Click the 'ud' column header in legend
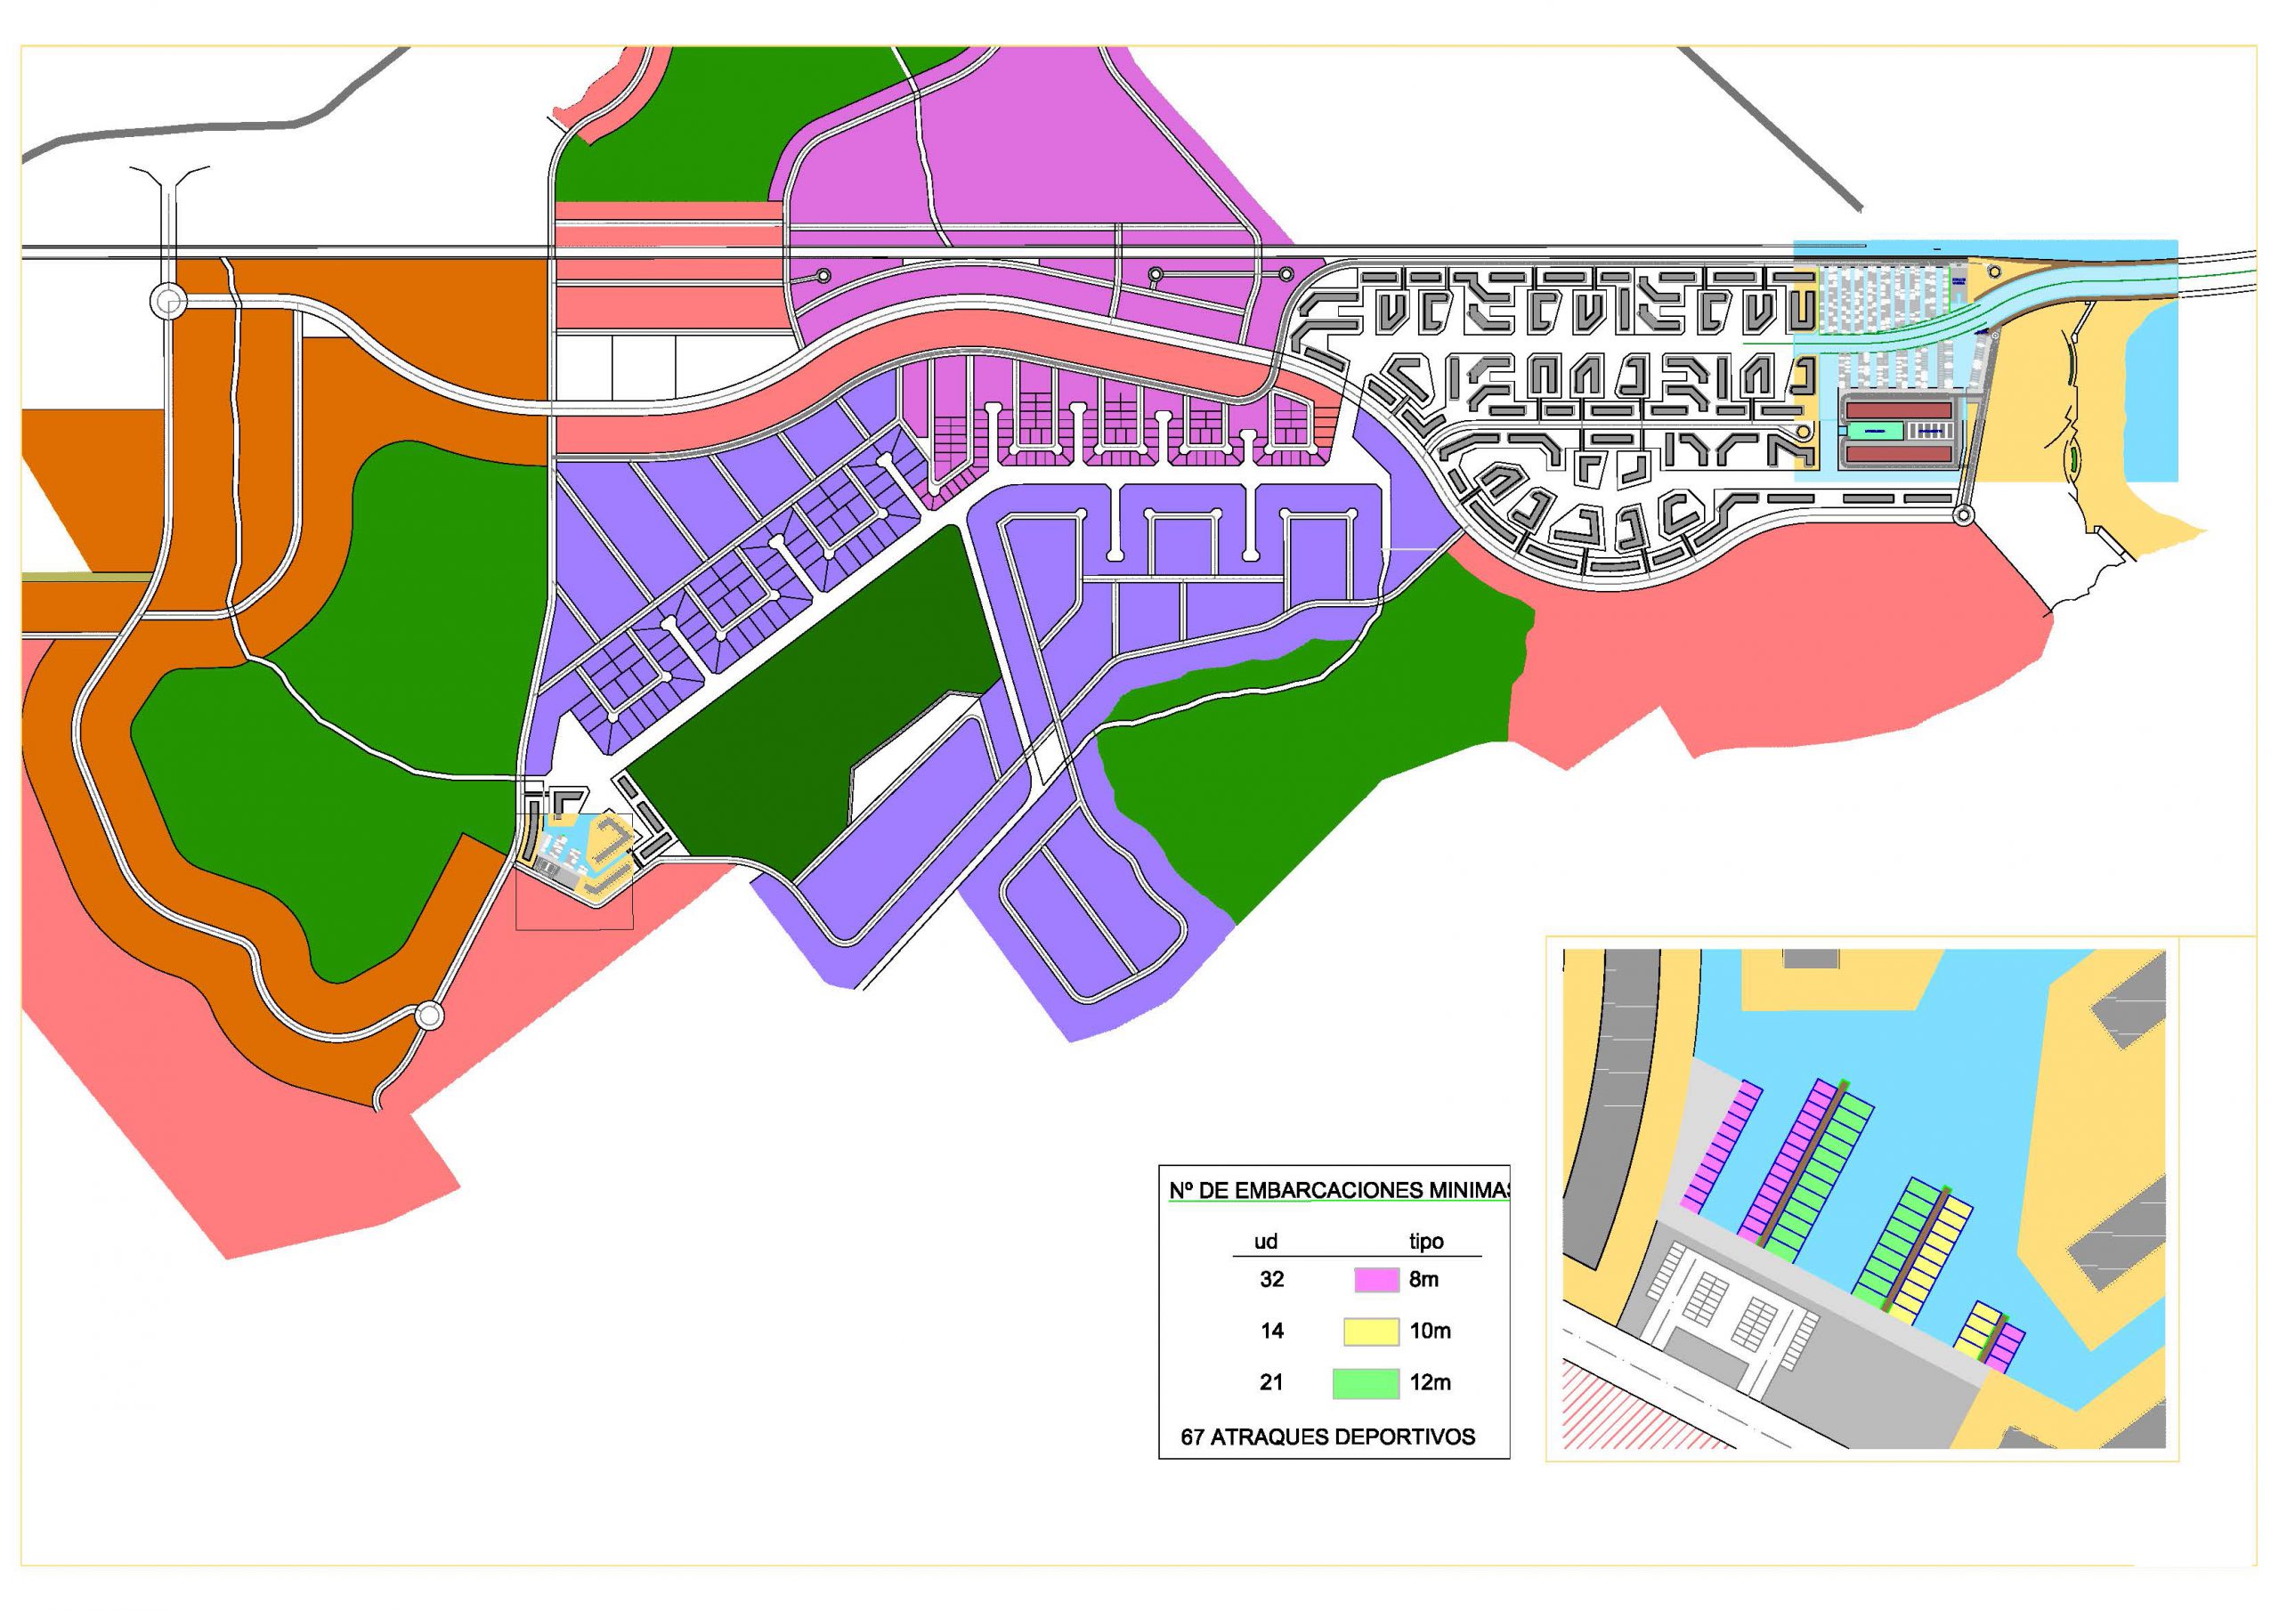The width and height of the screenshot is (2279, 1611). pos(1266,1242)
